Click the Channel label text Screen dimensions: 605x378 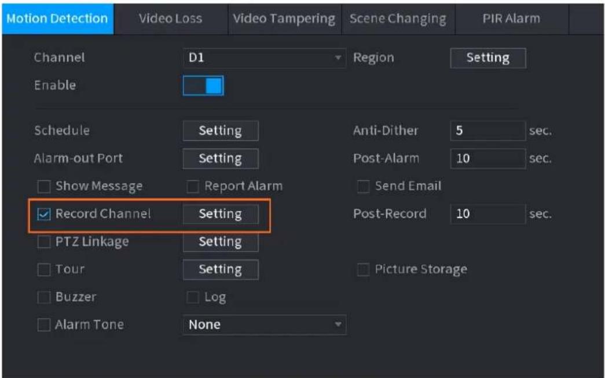click(60, 58)
